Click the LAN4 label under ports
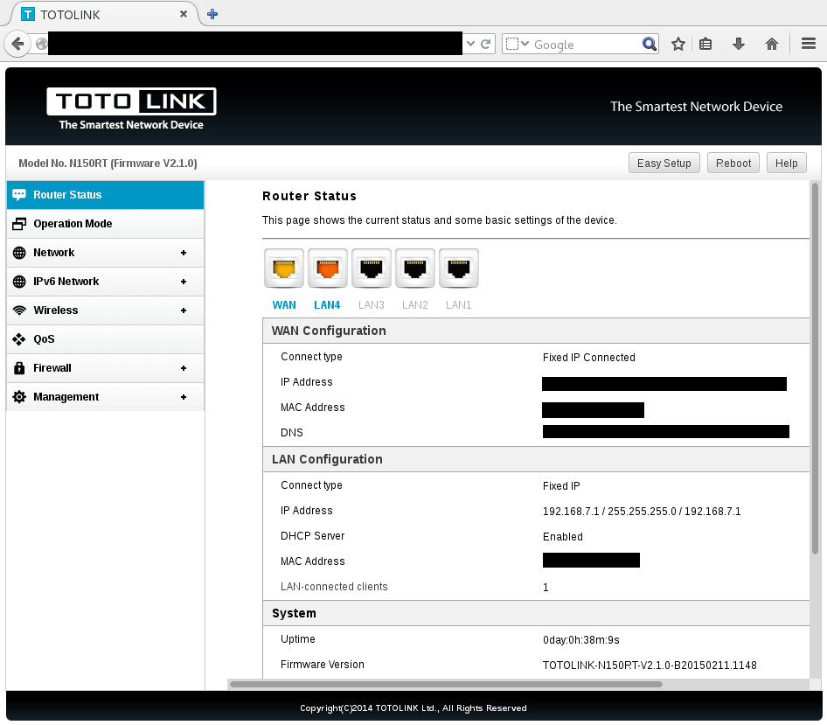 click(x=327, y=305)
